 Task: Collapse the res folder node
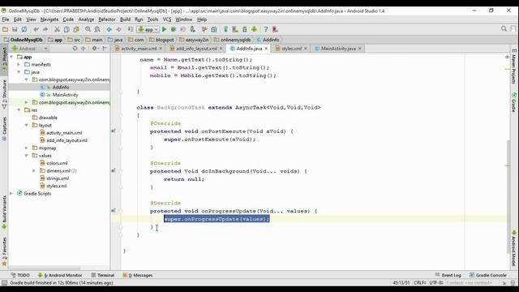pos(19,110)
